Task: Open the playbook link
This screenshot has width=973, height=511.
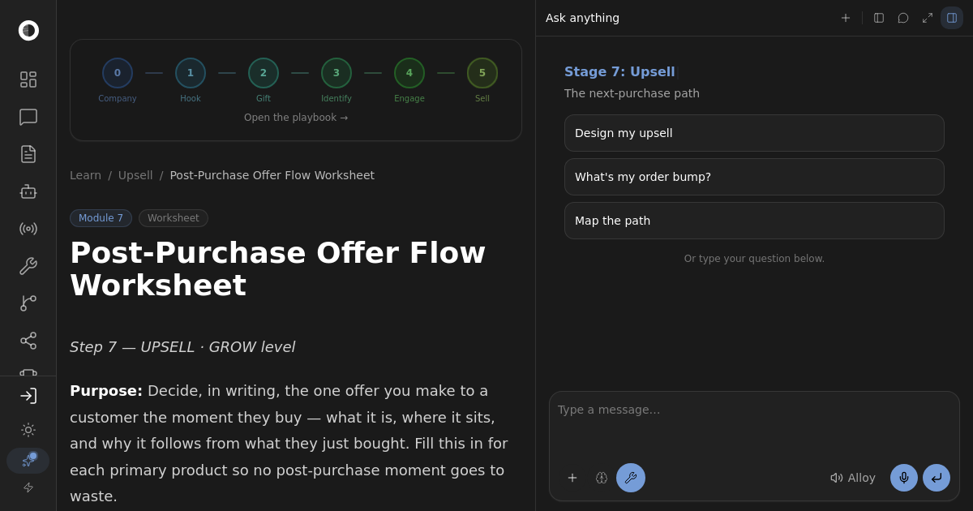Action: point(296,118)
